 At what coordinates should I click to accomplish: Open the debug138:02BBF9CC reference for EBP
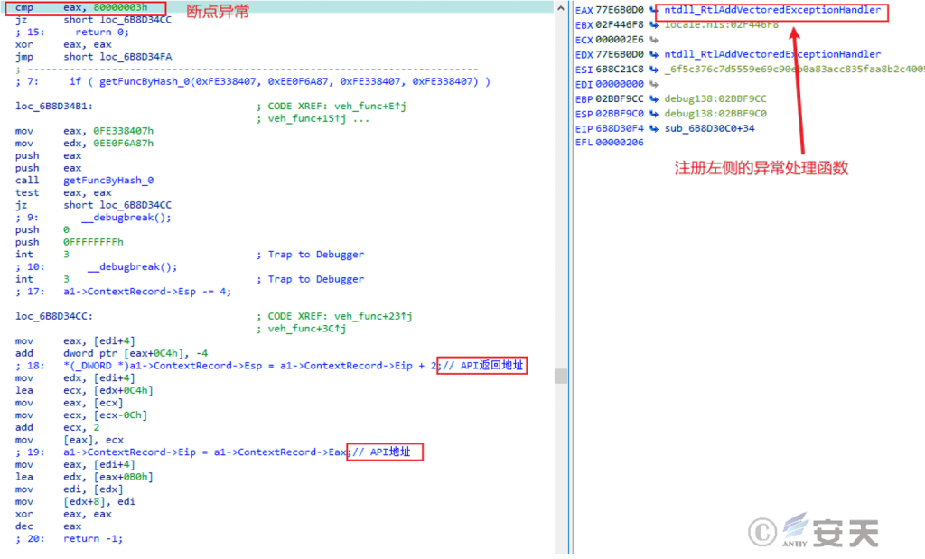715,98
